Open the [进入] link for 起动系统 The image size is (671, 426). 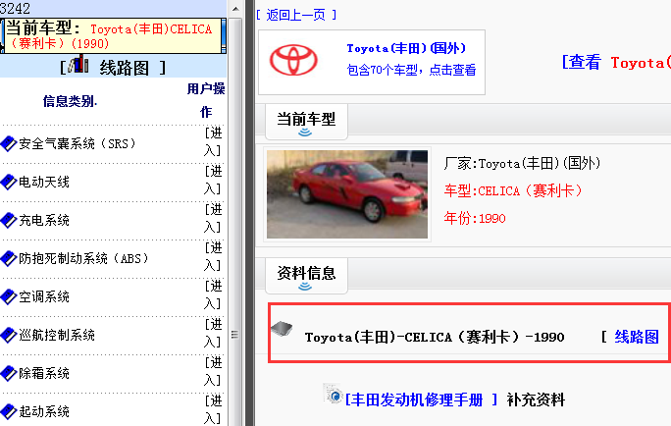coord(213,409)
